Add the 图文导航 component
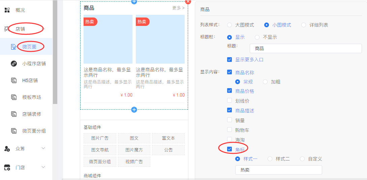 (x=100, y=150)
